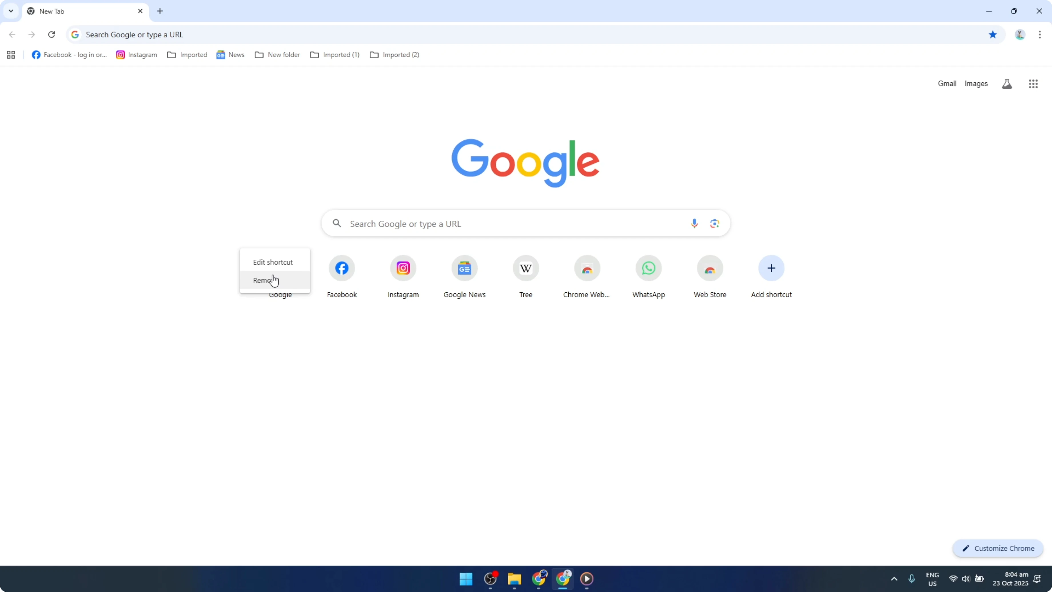Open the Facebook log in bookmark

[69, 55]
